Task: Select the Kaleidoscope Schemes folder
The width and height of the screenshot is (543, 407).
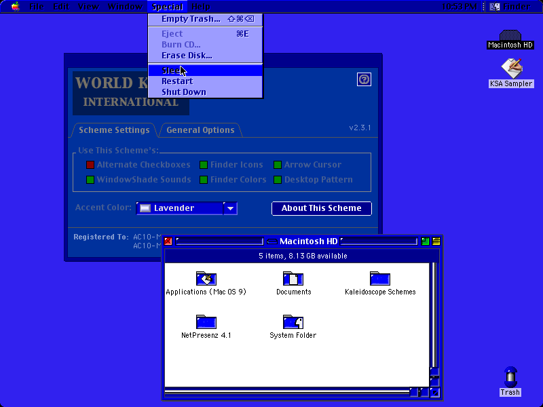Action: [380, 279]
